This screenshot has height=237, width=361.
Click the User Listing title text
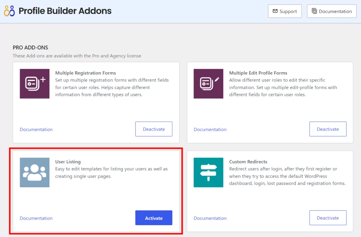(x=68, y=162)
